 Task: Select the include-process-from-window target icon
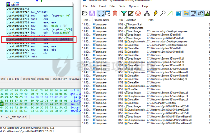[x=138, y=13]
